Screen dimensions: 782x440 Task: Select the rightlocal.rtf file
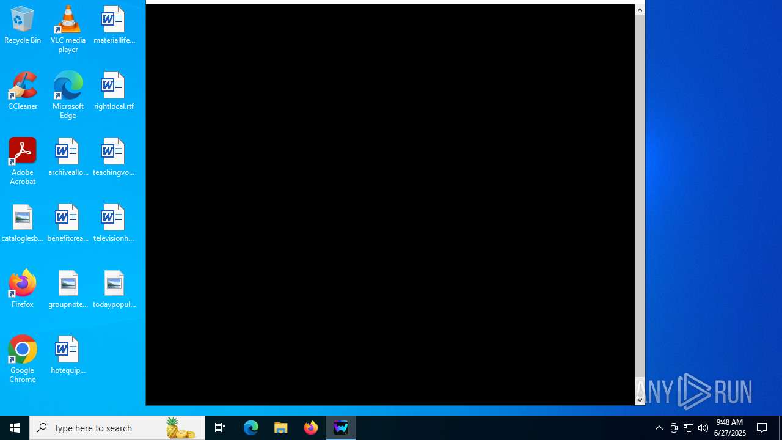point(114,92)
